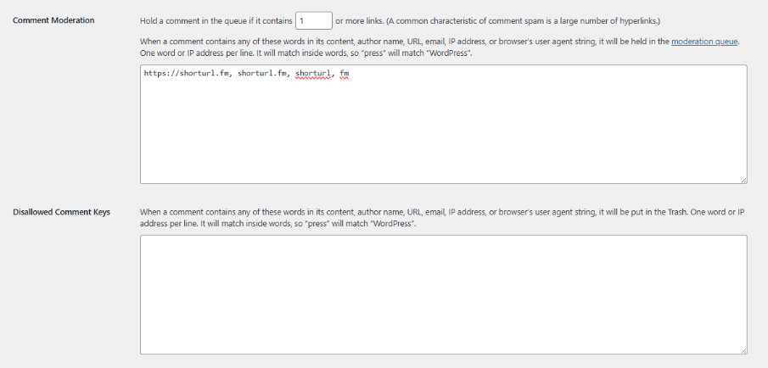Click the red-underlined word "shorturl" in the textarea
This screenshot has width=768, height=368.
point(313,75)
